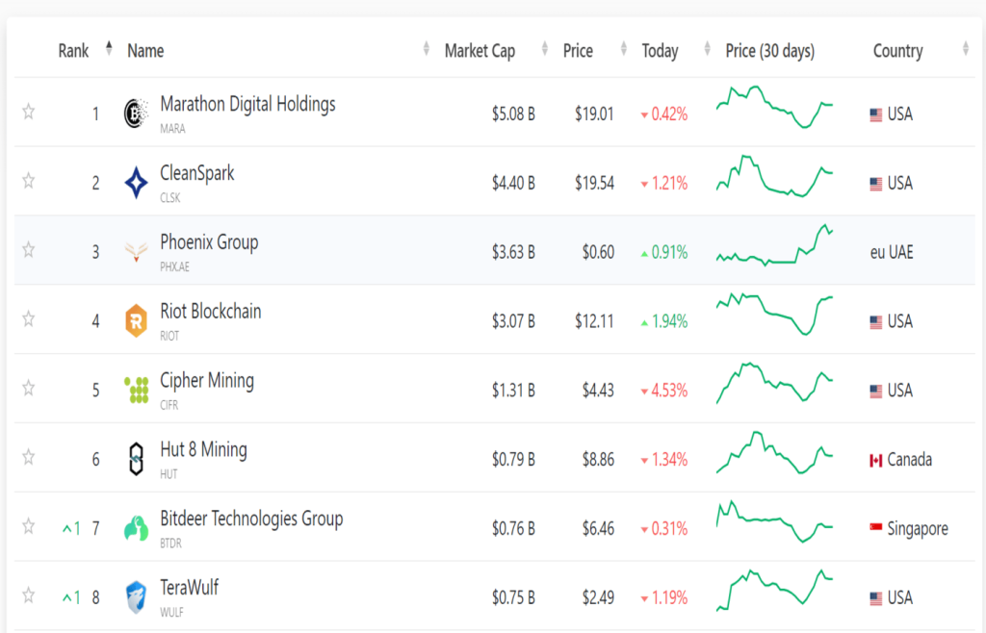Sort table by Rank column
Viewport: 986px width, 633px height.
click(74, 51)
